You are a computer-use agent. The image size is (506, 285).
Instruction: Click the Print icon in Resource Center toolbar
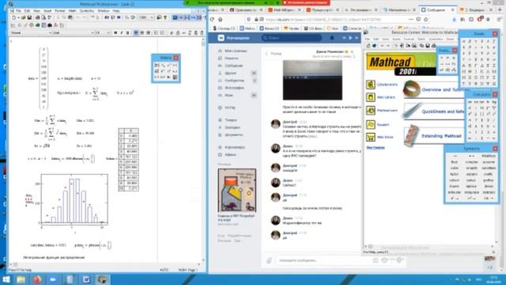click(x=434, y=46)
